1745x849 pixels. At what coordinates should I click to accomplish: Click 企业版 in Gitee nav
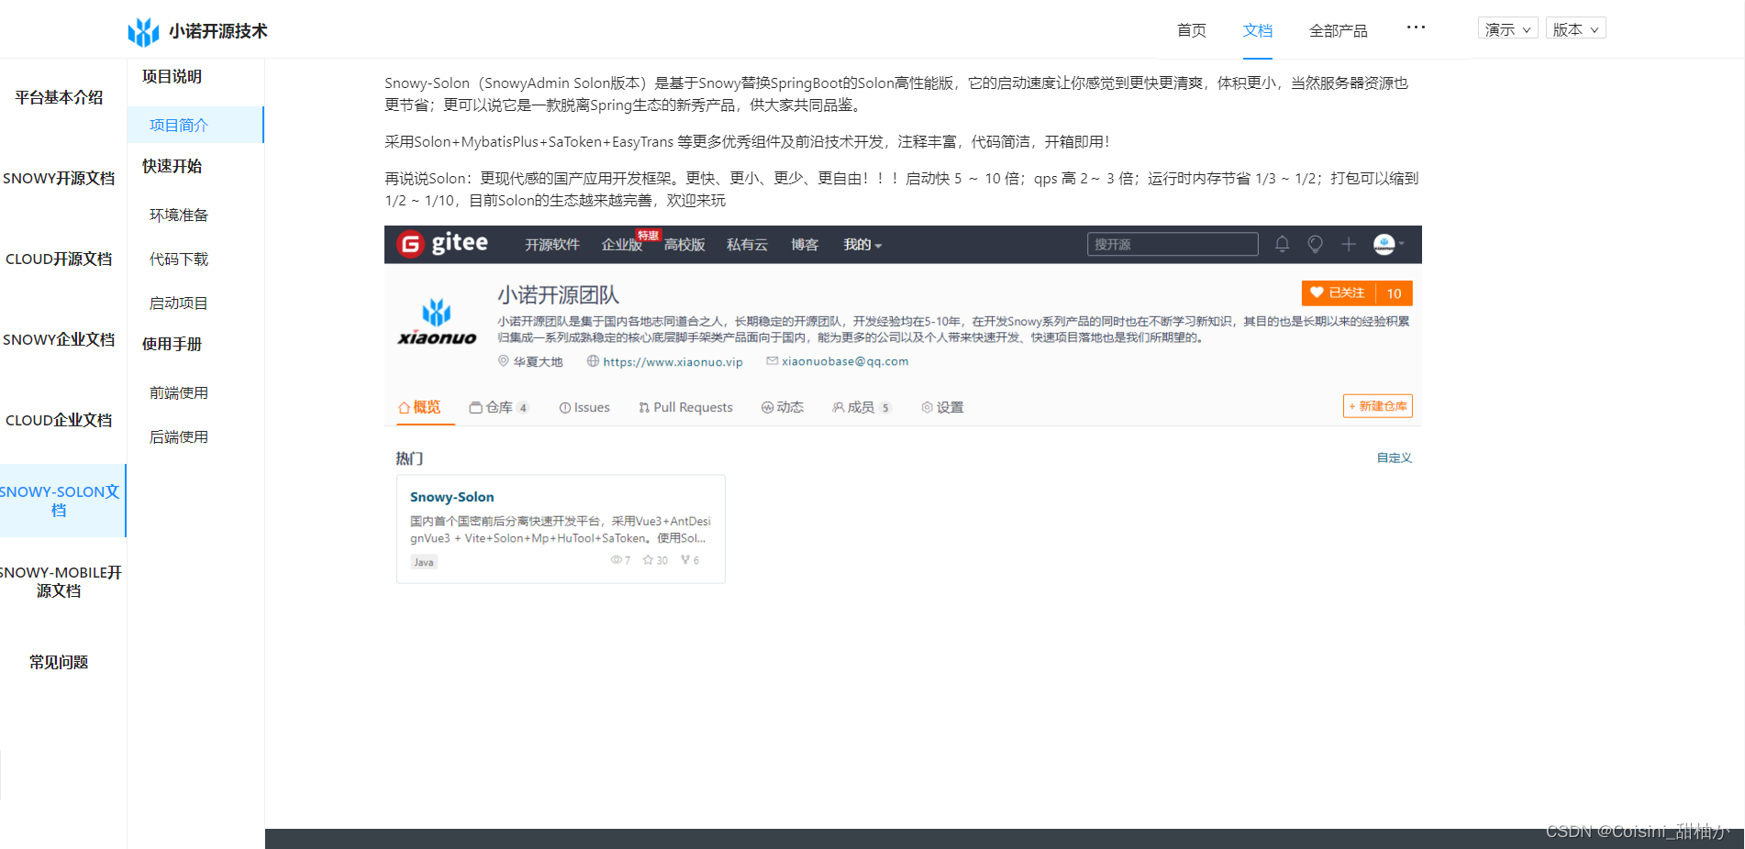coord(621,245)
